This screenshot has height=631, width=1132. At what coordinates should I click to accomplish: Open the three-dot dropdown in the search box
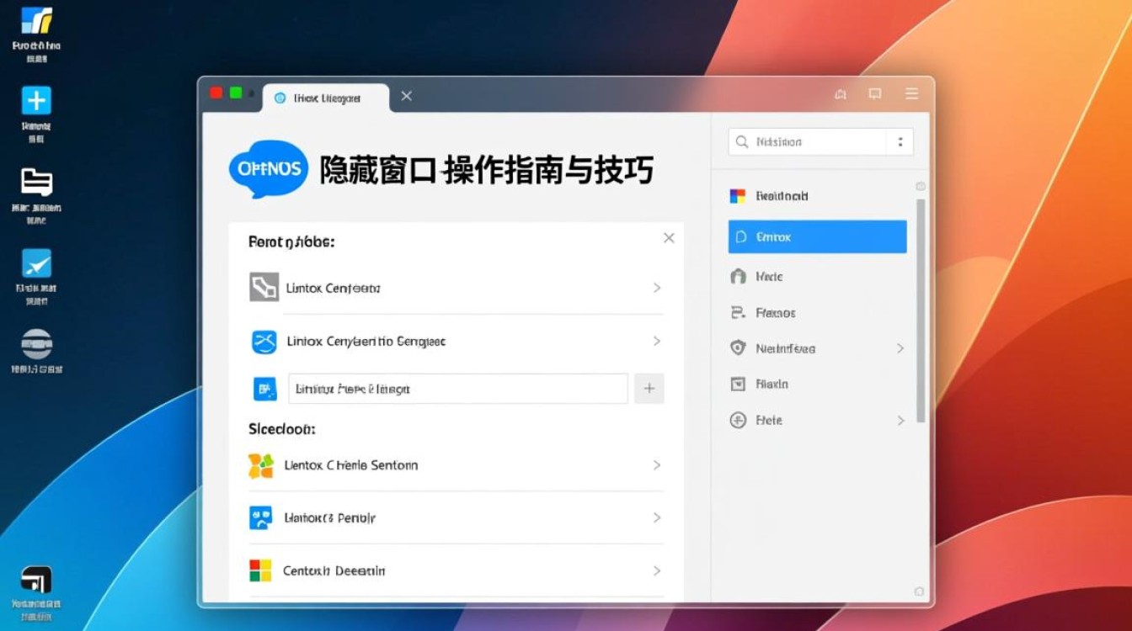tap(900, 141)
